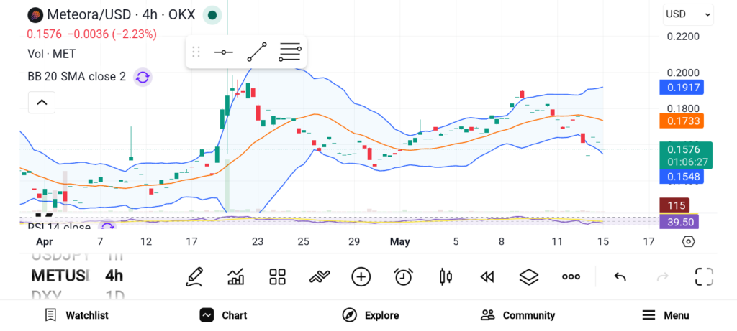Click the Apr date on time axis
Viewport: 737px width, 331px height.
pyautogui.click(x=45, y=242)
